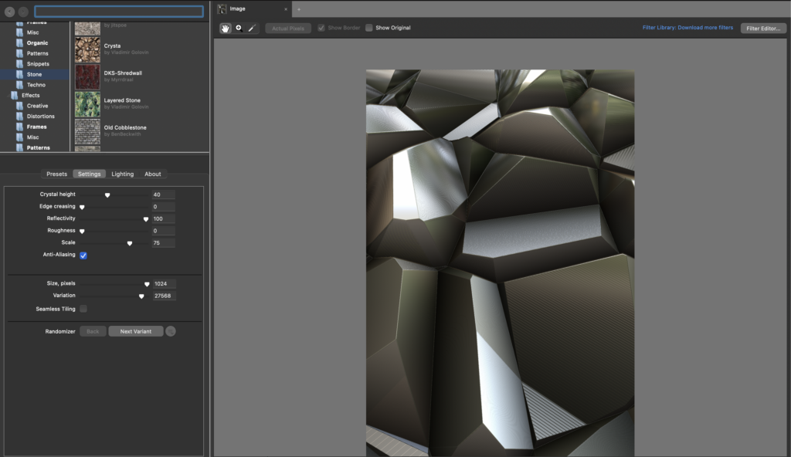The width and height of the screenshot is (791, 457).
Task: Disable the Anti-Aliasing checkbox
Action: click(x=83, y=255)
